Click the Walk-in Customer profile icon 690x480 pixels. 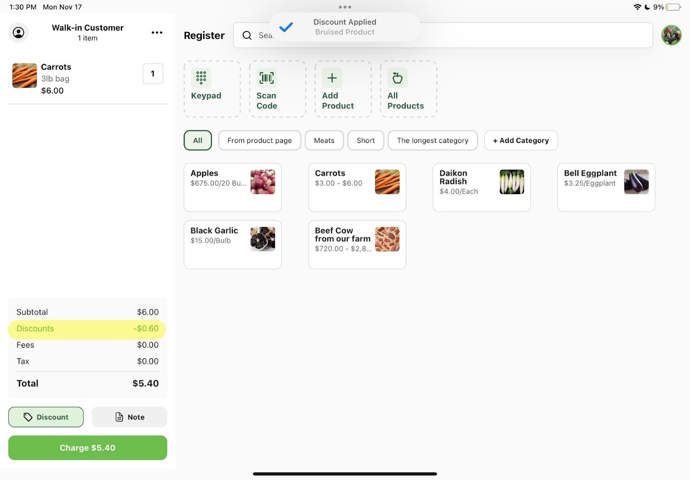pos(19,33)
